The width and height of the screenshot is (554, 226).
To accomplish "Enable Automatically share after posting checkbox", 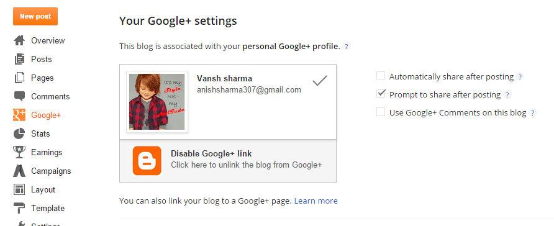I will click(x=381, y=76).
